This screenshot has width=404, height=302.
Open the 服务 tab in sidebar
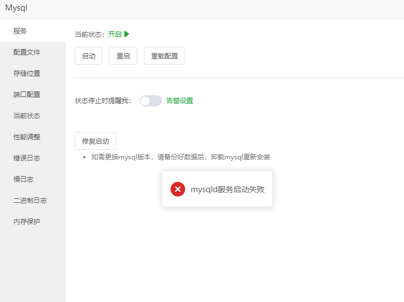[x=33, y=31]
